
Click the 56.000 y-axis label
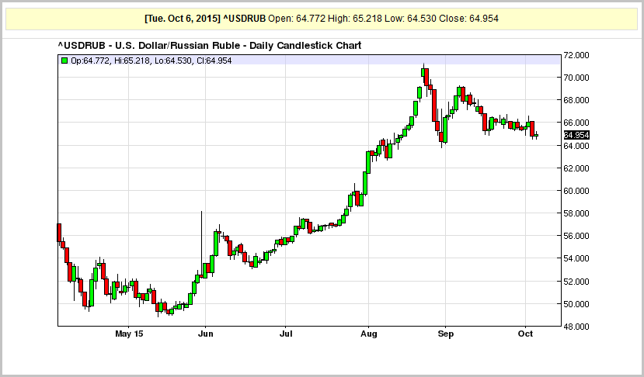pyautogui.click(x=577, y=236)
